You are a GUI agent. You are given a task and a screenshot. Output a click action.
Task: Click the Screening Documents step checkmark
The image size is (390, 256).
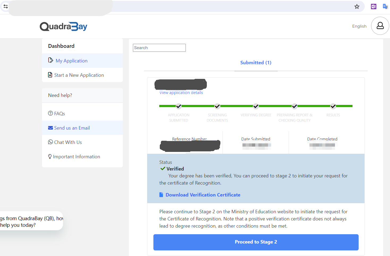pos(217,106)
